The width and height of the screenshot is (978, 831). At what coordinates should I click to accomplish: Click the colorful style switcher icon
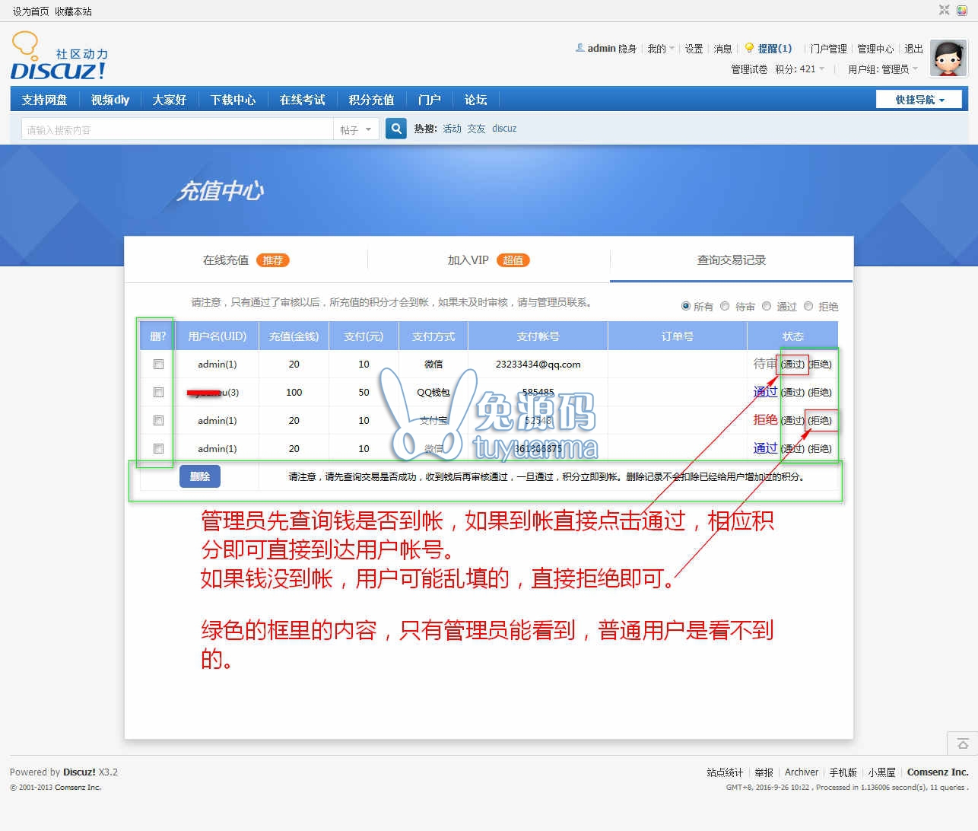click(962, 11)
